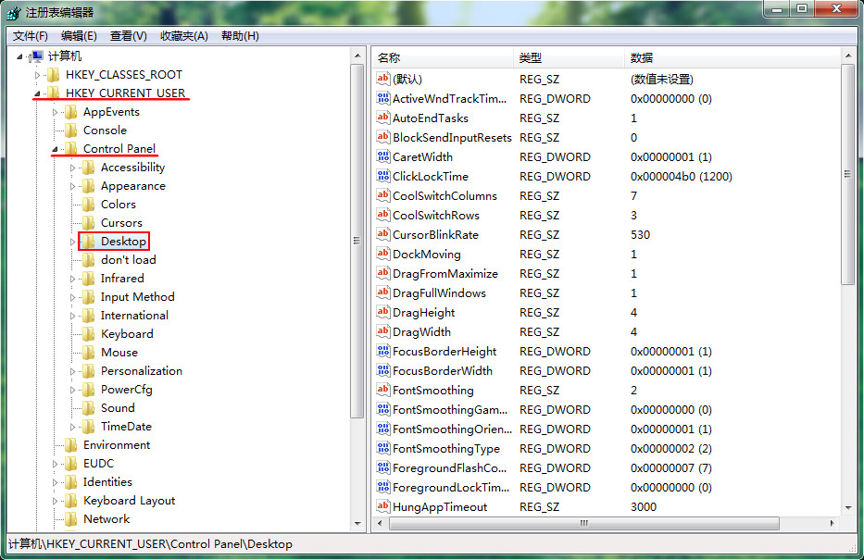
Task: Select the AutoEndTasks string value icon
Action: click(383, 118)
